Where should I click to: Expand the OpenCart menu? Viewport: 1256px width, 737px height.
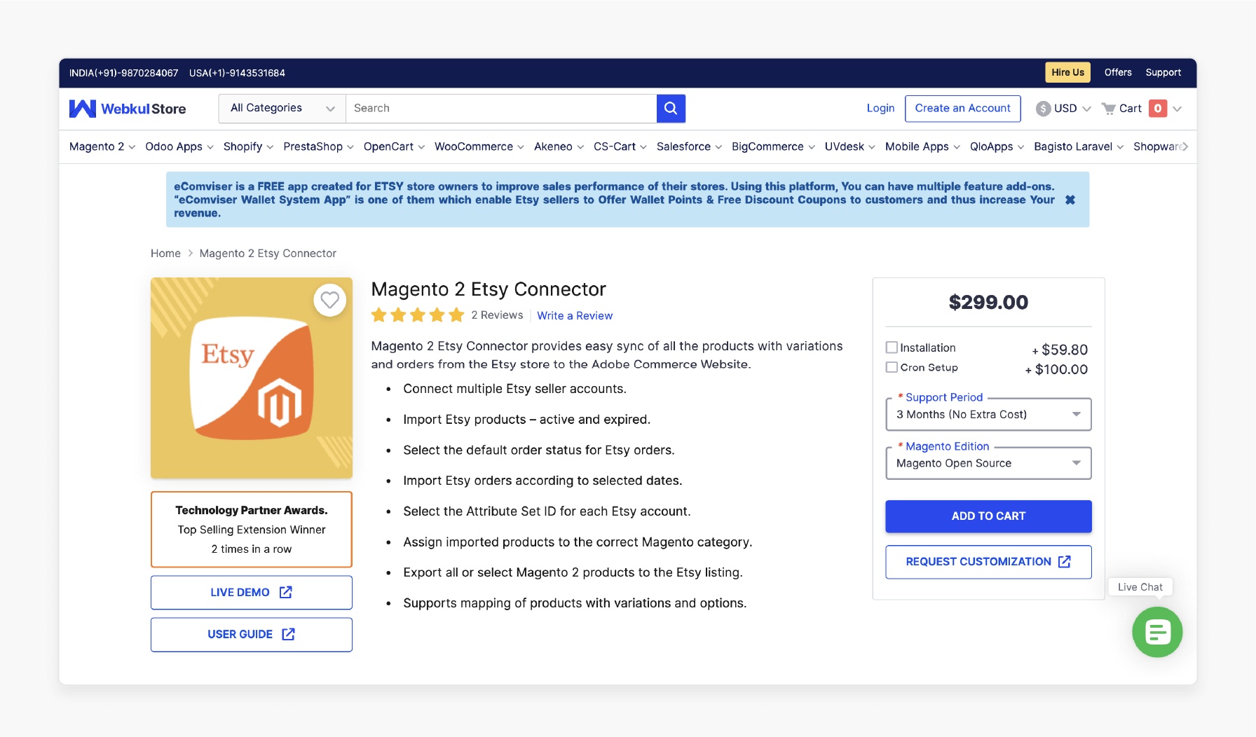(394, 146)
